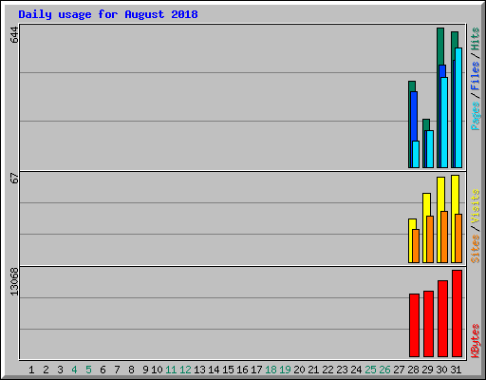
Task: Click the red KBytes legend label
Action: (x=475, y=341)
